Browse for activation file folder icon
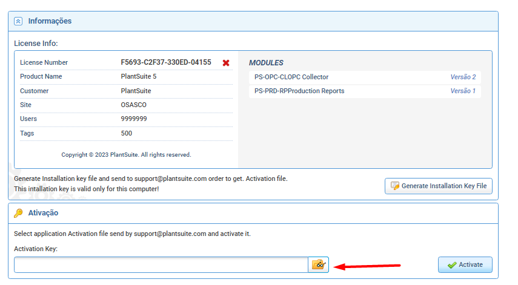Image resolution: width=518 pixels, height=285 pixels. (319, 264)
